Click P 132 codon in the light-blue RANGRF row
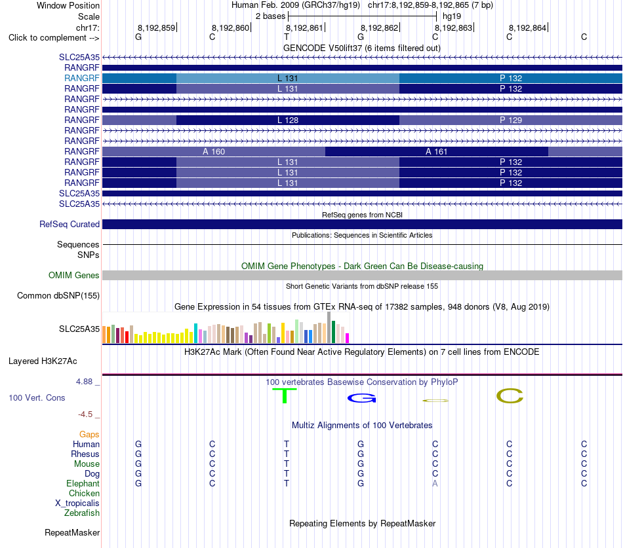The width and height of the screenshot is (623, 548). coord(511,78)
